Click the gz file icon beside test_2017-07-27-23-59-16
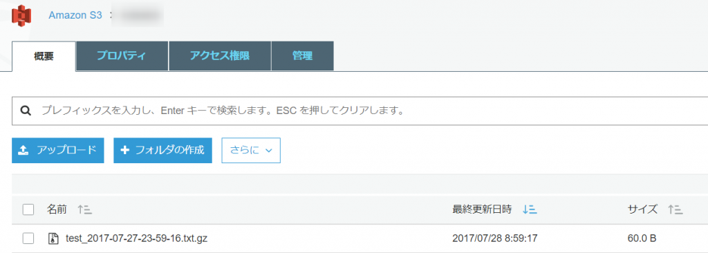The width and height of the screenshot is (708, 253). (54, 238)
